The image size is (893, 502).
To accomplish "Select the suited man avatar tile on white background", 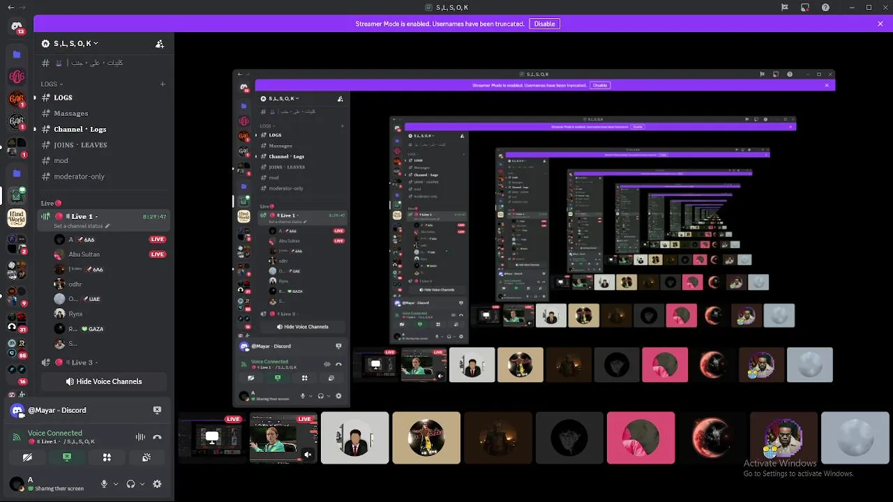I will [x=354, y=438].
